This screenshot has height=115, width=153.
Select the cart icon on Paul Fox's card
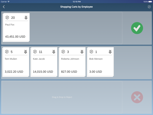[x=7, y=18]
